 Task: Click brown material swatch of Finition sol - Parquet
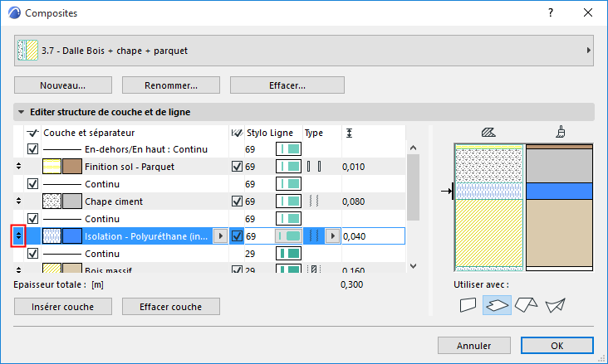click(72, 167)
